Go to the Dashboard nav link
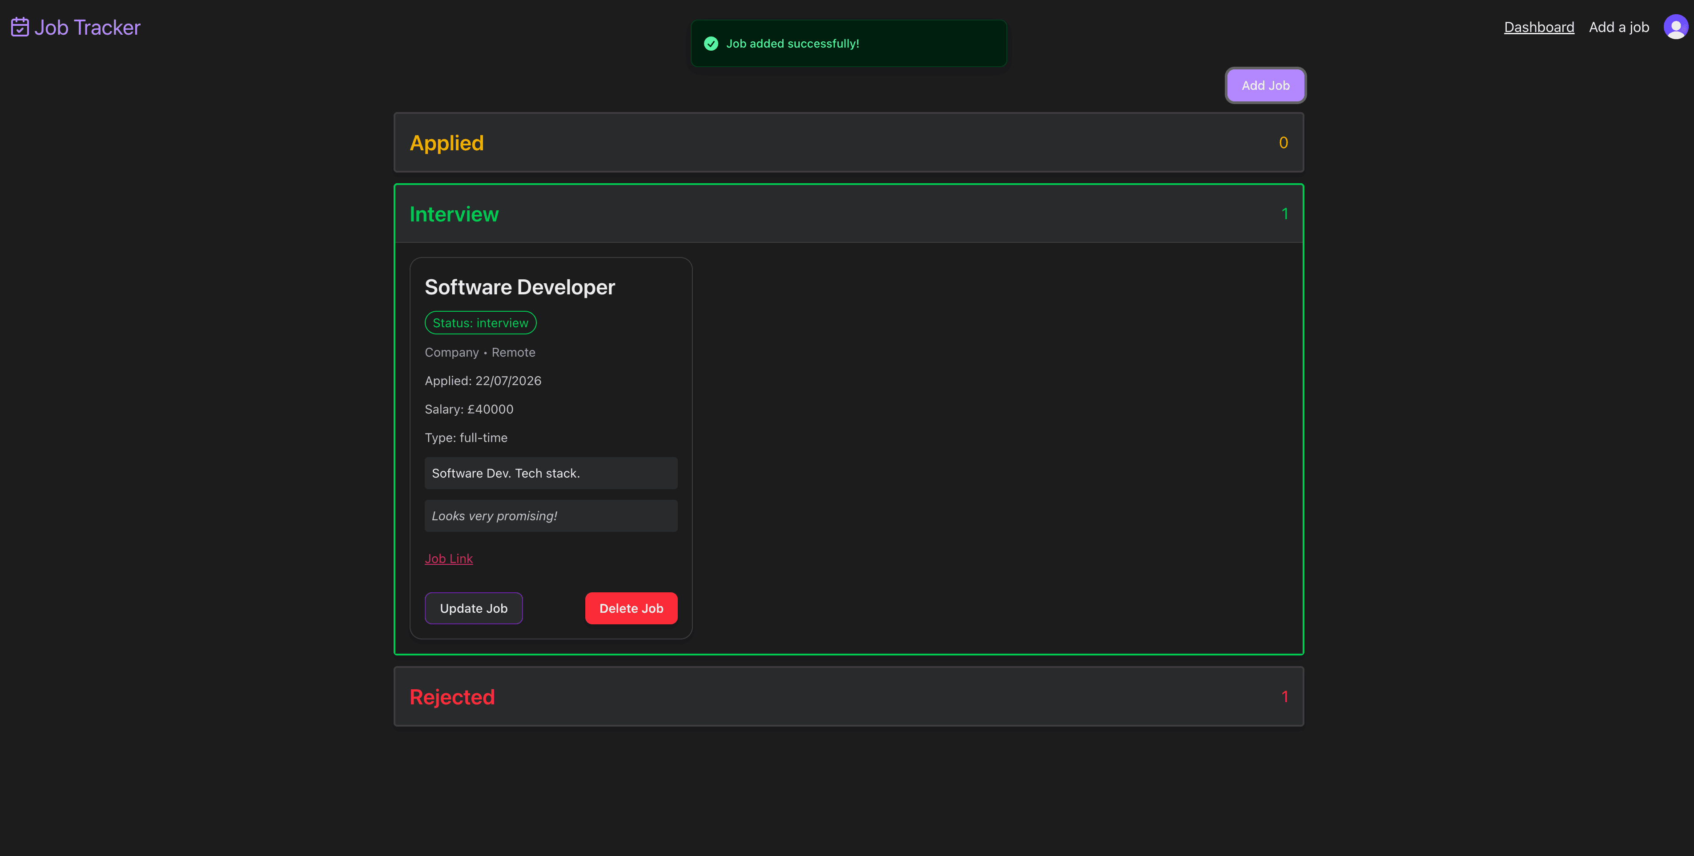Screen dimensions: 1694x856 coord(1539,27)
